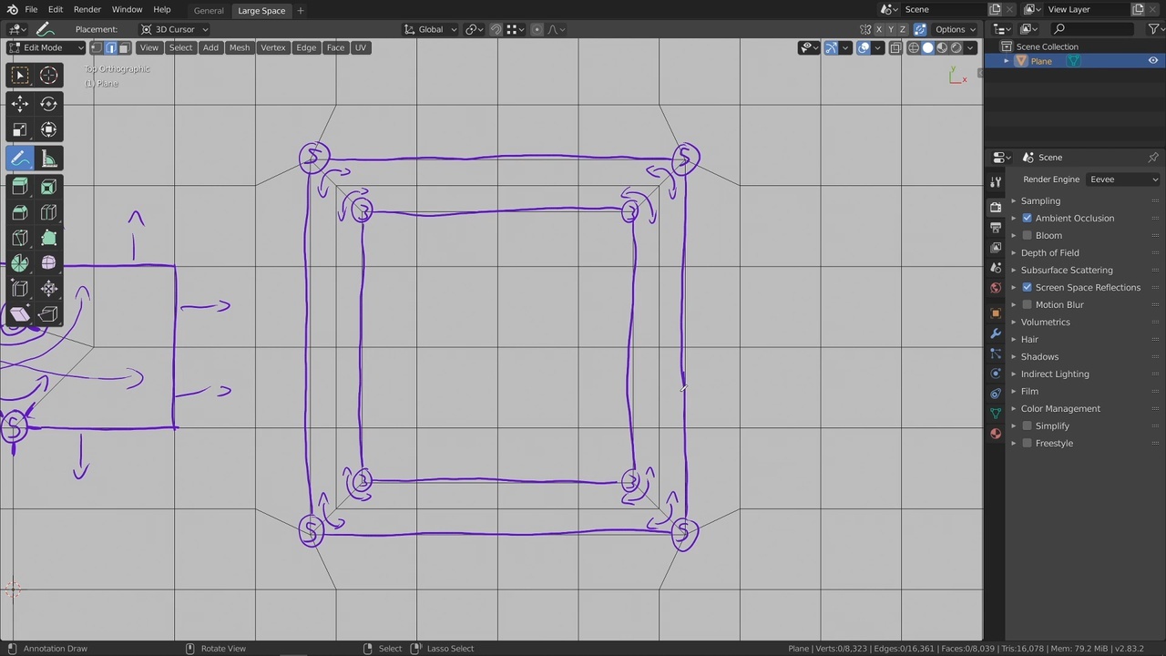1166x656 pixels.
Task: Select the Measure tool
Action: tap(48, 159)
